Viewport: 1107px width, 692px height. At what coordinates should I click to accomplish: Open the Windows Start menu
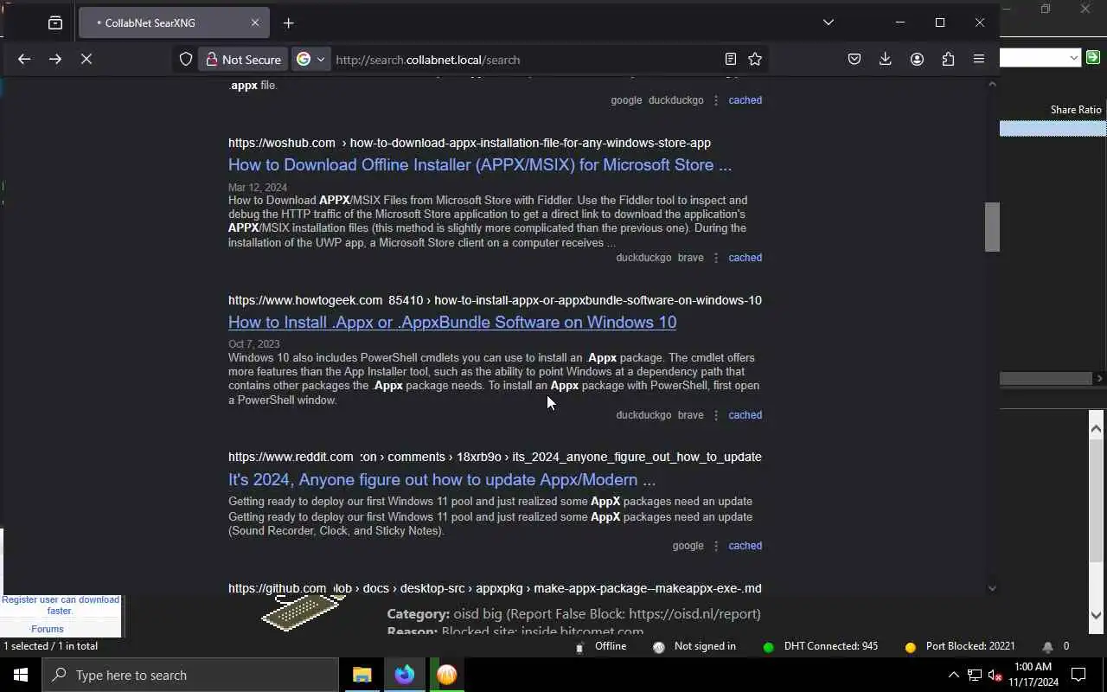pyautogui.click(x=21, y=675)
